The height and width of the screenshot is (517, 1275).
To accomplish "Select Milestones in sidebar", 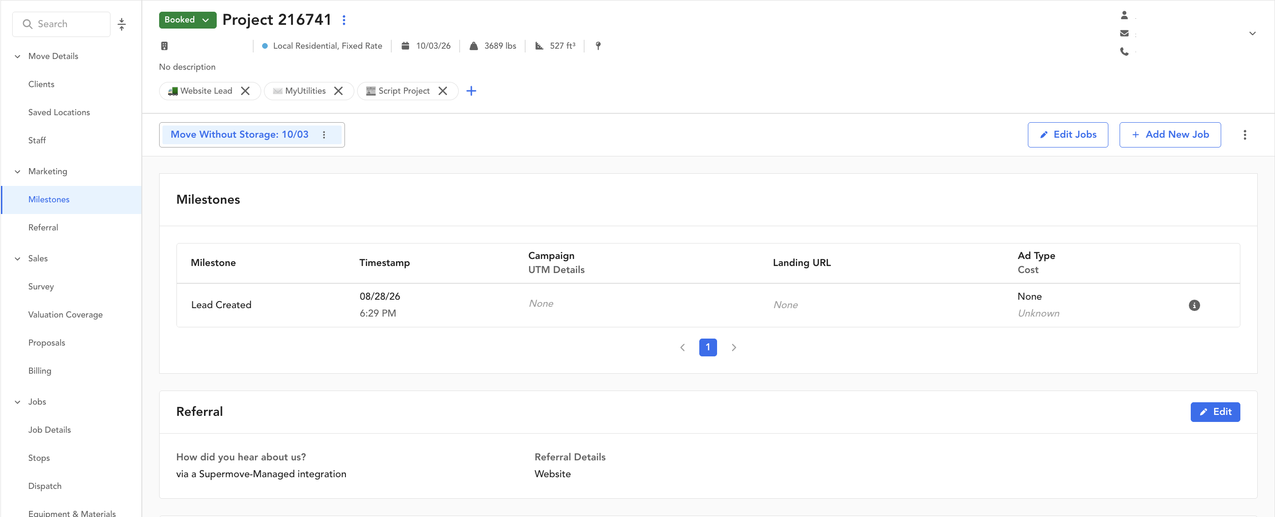I will pyautogui.click(x=71, y=199).
